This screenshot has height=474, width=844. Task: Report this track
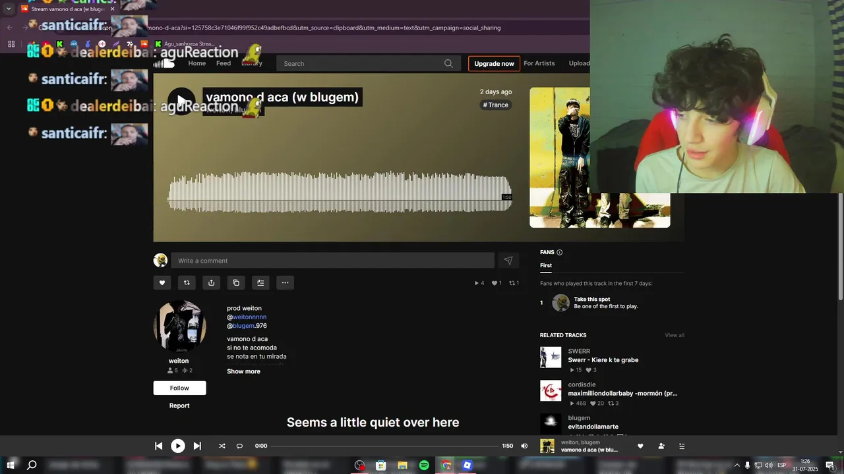click(x=179, y=406)
